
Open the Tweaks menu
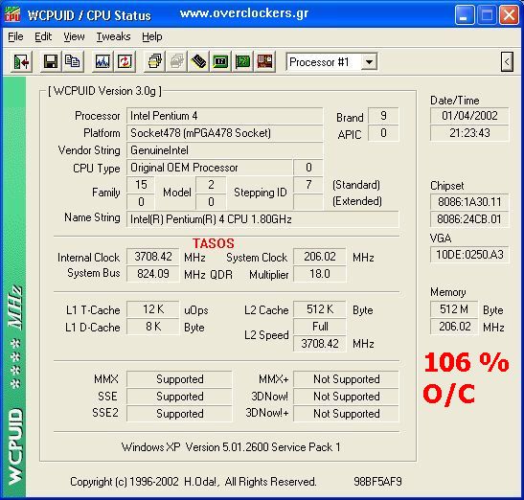click(x=113, y=36)
